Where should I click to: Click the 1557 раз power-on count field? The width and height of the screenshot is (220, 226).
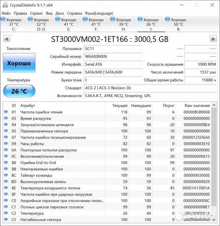click(x=201, y=72)
